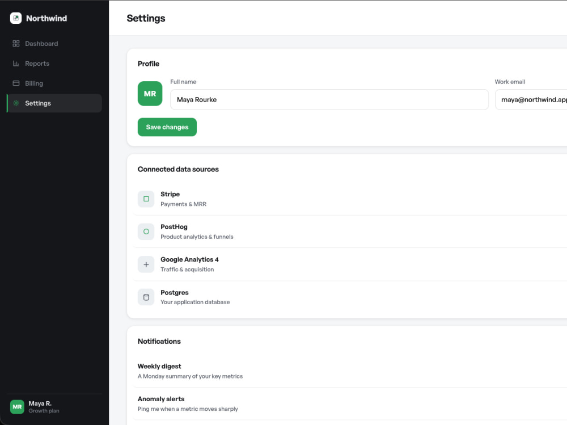Go to Reports in the sidebar
Image resolution: width=567 pixels, height=425 pixels.
[54, 64]
